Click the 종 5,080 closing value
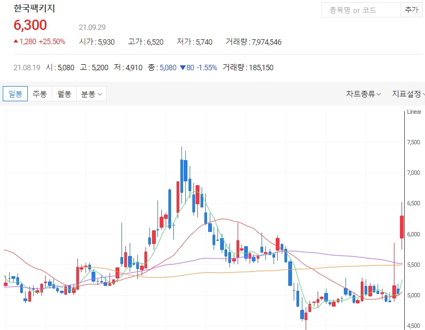425x330 pixels. [x=162, y=68]
